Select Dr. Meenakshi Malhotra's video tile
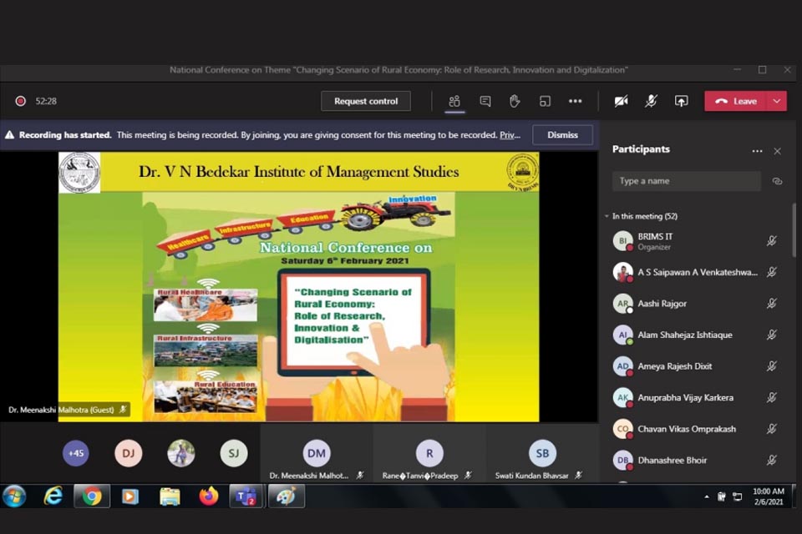This screenshot has width=802, height=534. (x=316, y=453)
